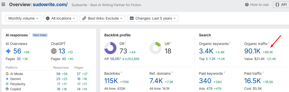Click the DR donut chart
289x92 pixels.
pyautogui.click(x=110, y=48)
